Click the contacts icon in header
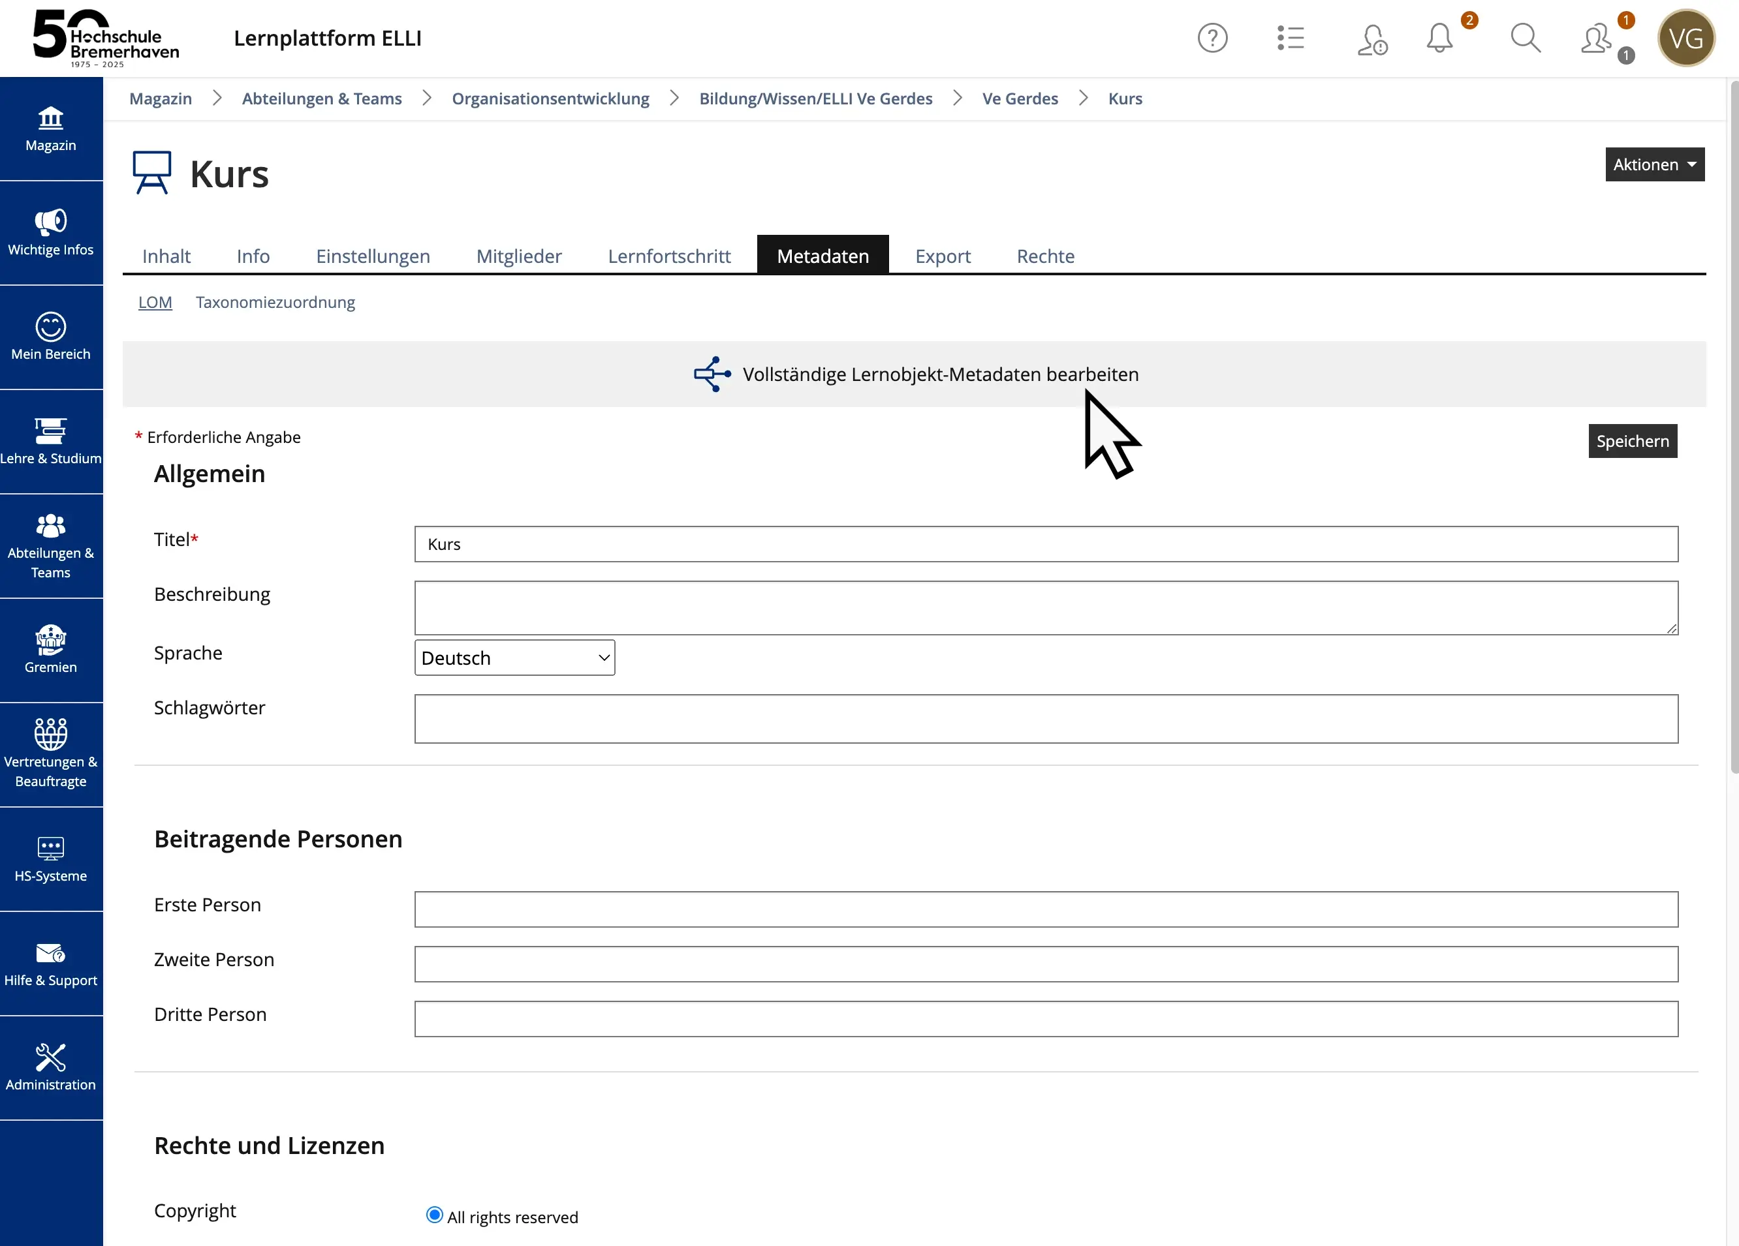The width and height of the screenshot is (1739, 1246). point(1597,40)
